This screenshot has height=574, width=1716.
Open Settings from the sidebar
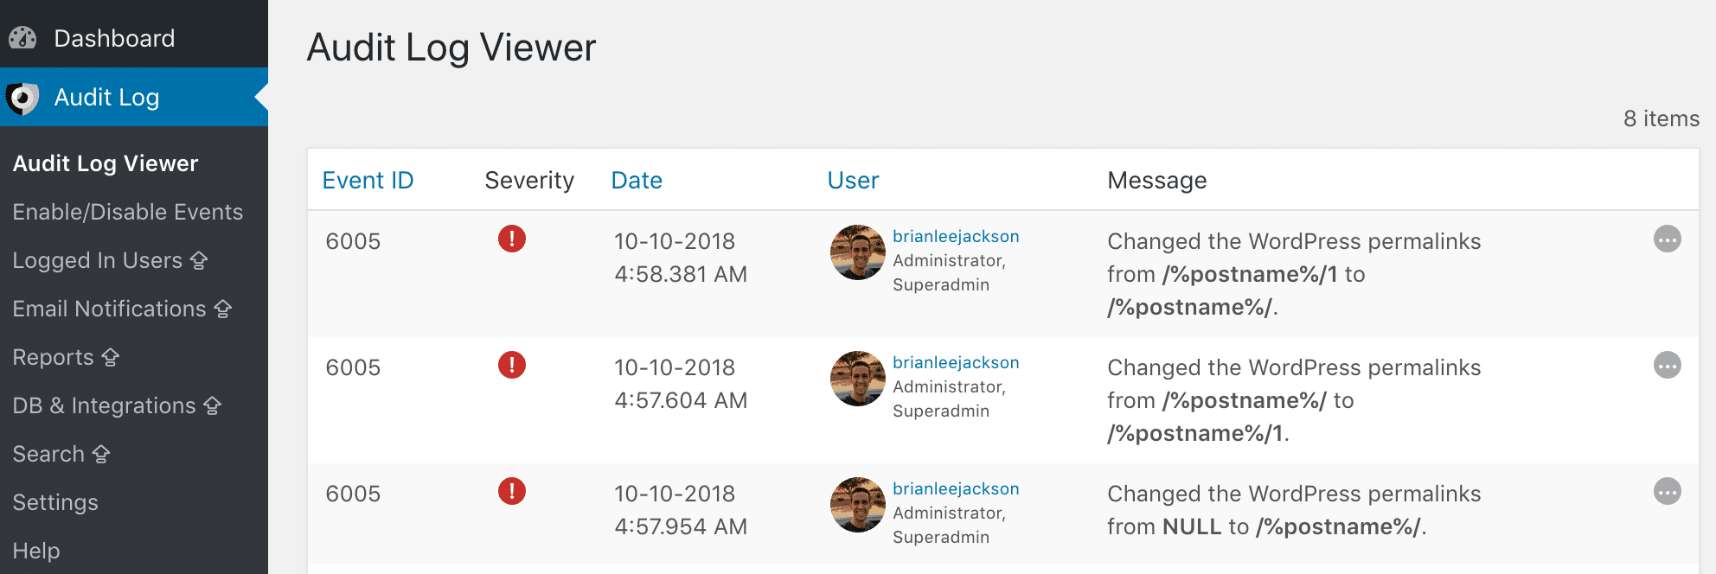(54, 501)
